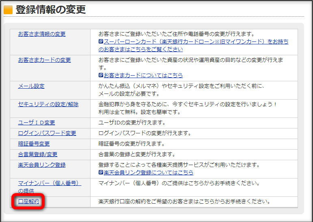The image size is (313, 222).
Task: Click the orange square heading icon
Action: [x=8, y=10]
